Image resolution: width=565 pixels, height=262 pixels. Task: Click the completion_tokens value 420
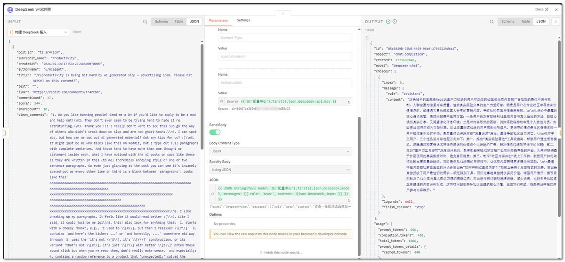pos(421,235)
